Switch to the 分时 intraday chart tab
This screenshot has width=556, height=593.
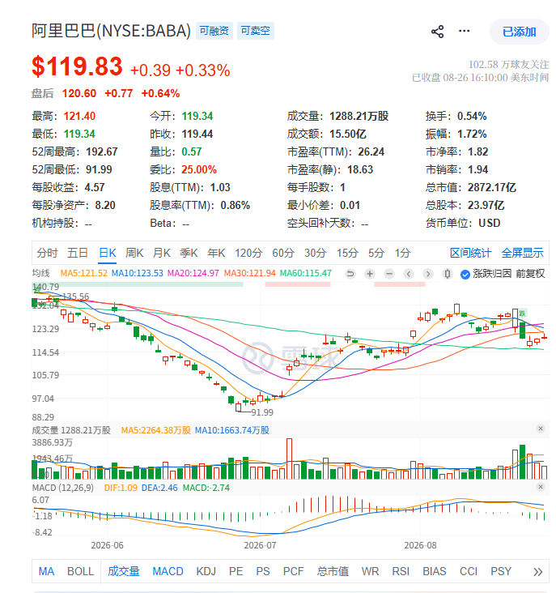tap(47, 253)
